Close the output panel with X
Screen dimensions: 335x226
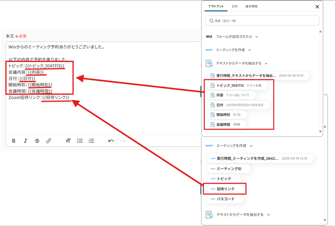317,7
